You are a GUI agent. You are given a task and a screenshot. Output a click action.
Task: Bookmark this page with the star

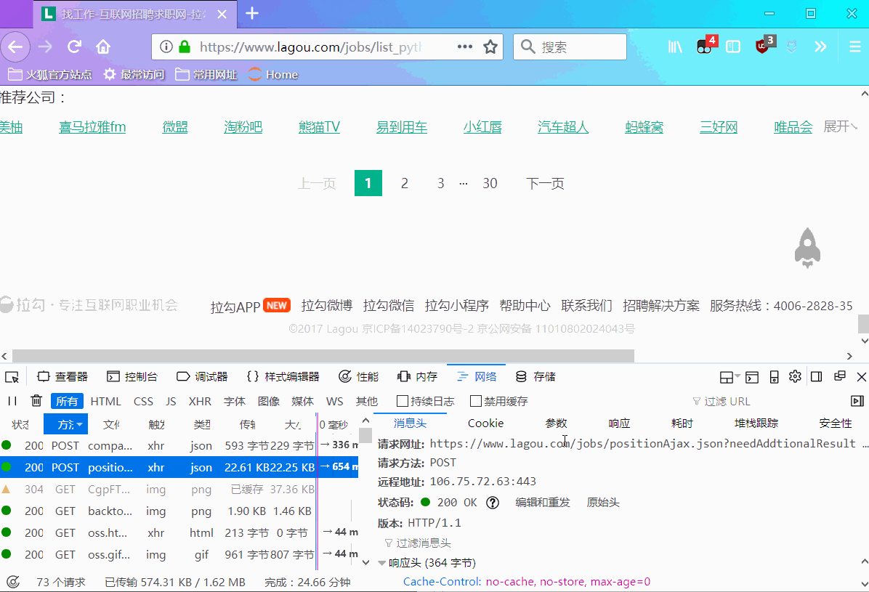pos(490,47)
